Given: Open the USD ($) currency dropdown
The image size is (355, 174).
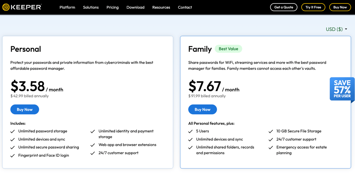Looking at the screenshot, I should [336, 29].
